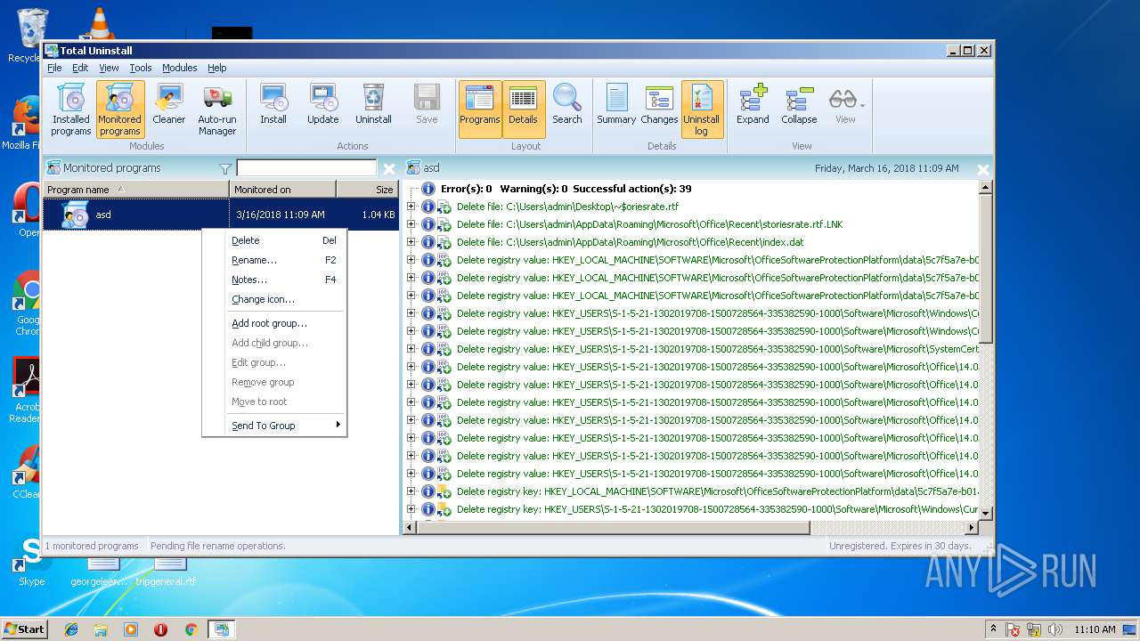Image resolution: width=1140 pixels, height=641 pixels.
Task: Click the filter funnel icon
Action: [225, 168]
